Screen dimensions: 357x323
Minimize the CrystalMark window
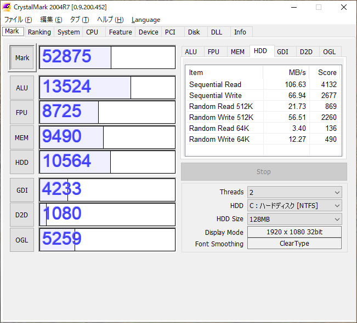tap(294, 7)
